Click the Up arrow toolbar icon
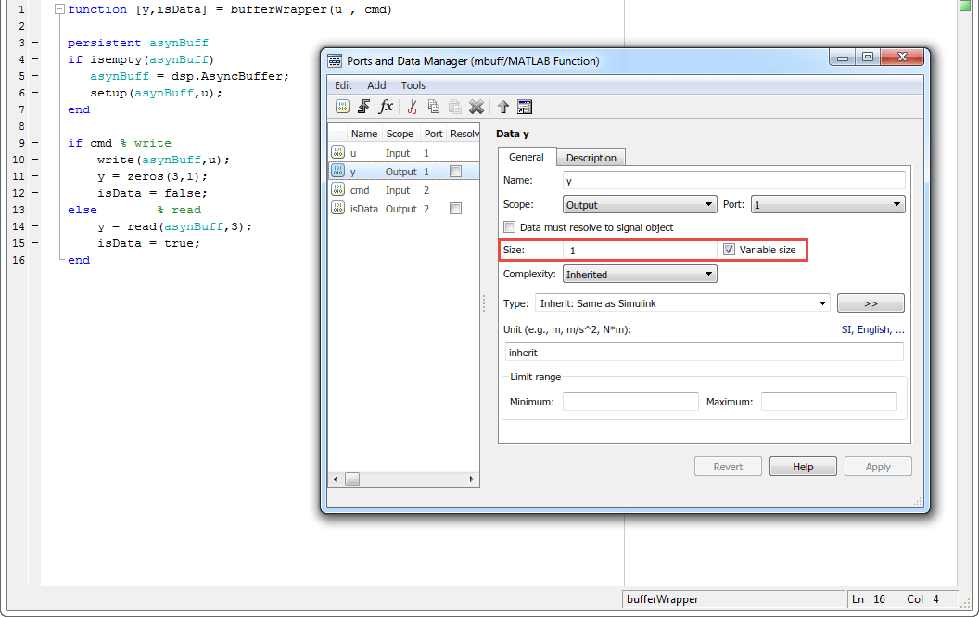This screenshot has height=617, width=979. (503, 107)
